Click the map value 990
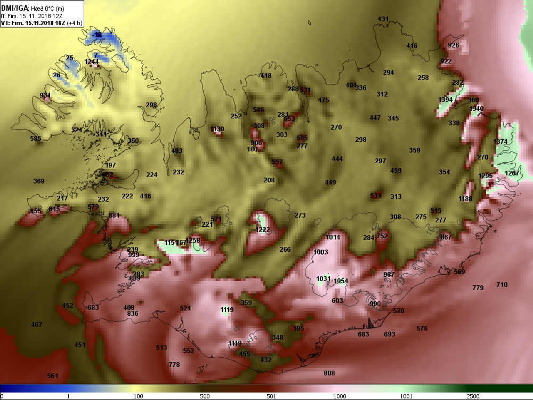Screen dimensions: 533x400 pos(375,304)
